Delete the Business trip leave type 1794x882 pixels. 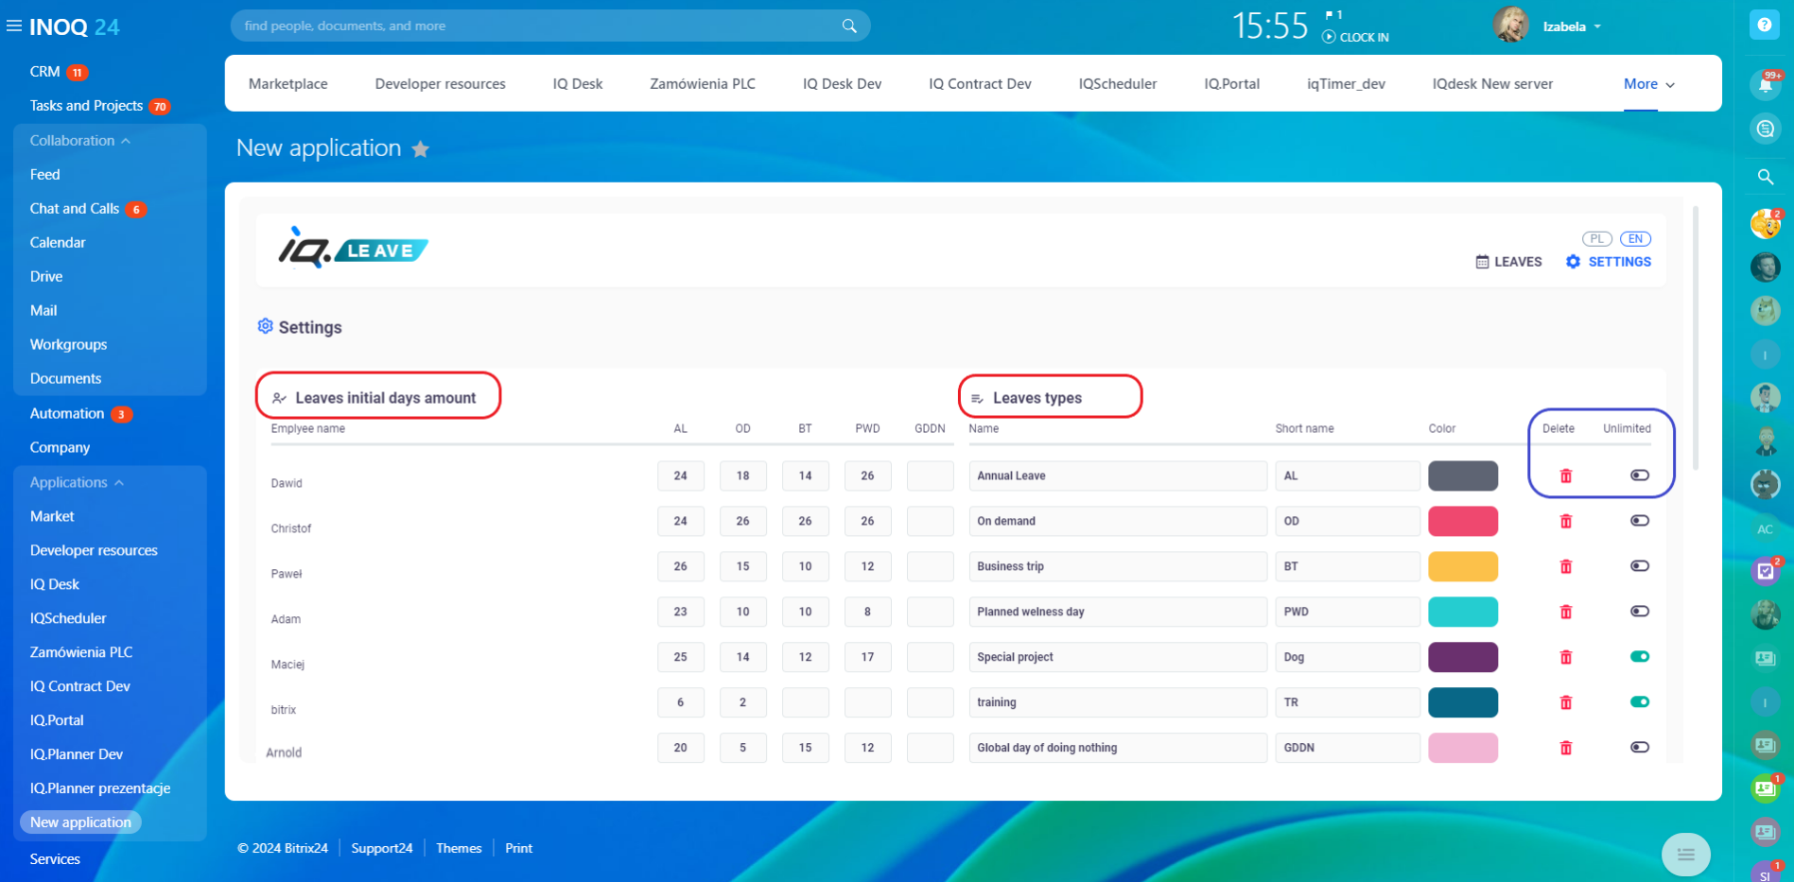tap(1566, 566)
